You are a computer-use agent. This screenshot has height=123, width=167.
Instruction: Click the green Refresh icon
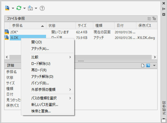[x=19, y=8]
